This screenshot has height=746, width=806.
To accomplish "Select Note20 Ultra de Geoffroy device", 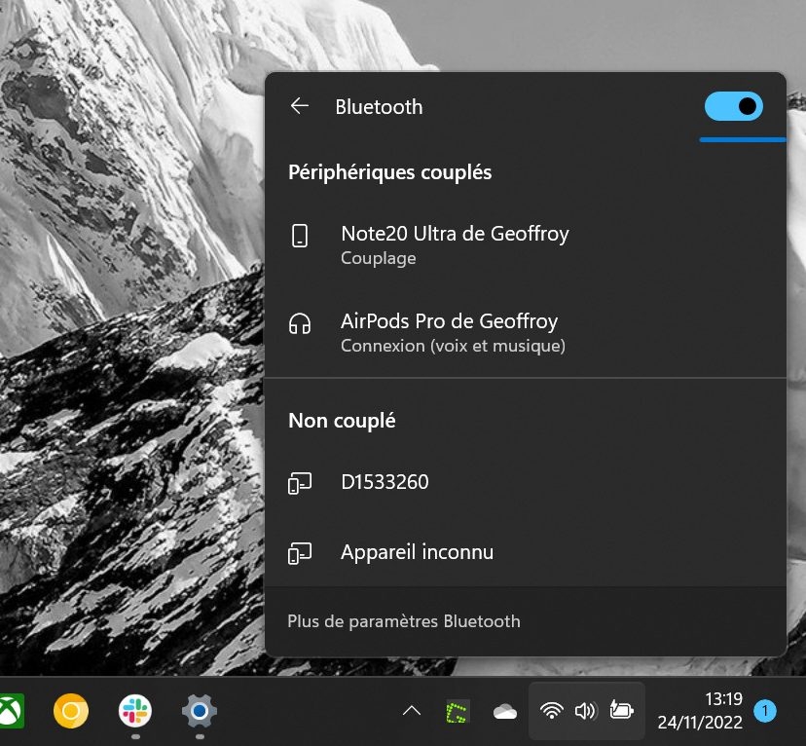I will click(526, 244).
